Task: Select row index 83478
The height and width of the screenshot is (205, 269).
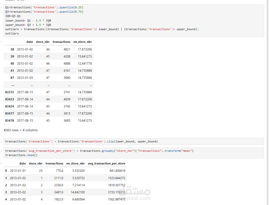Action: click(x=10, y=121)
